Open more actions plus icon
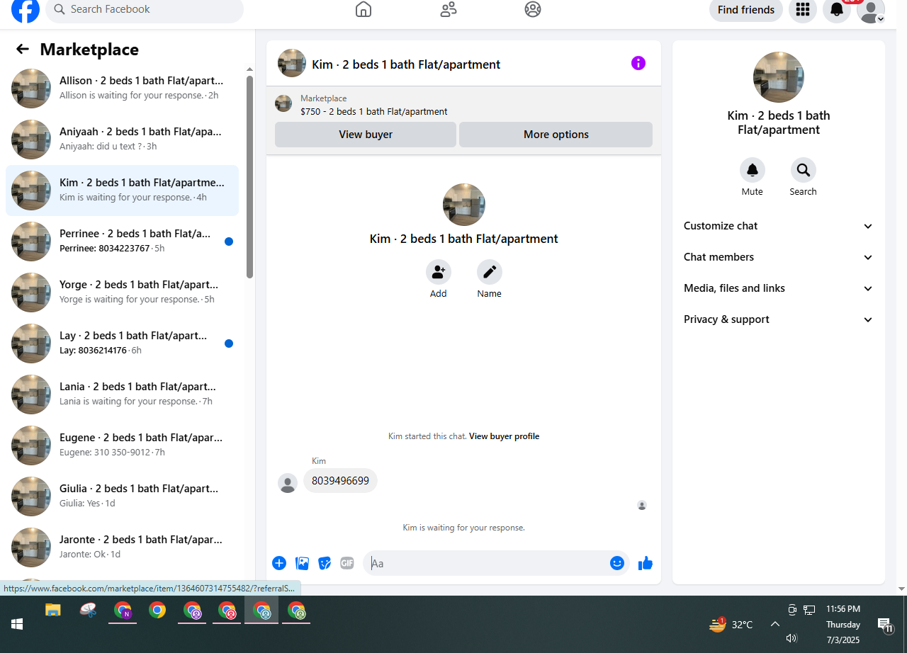Screen dimensions: 907x653 pos(279,563)
